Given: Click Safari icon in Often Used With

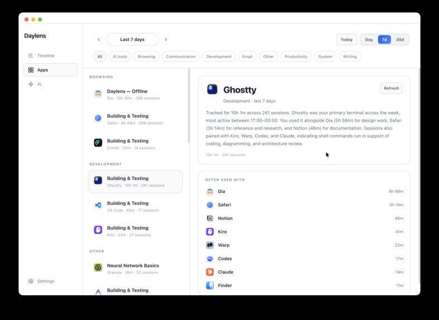Looking at the screenshot, I should pyautogui.click(x=210, y=205).
